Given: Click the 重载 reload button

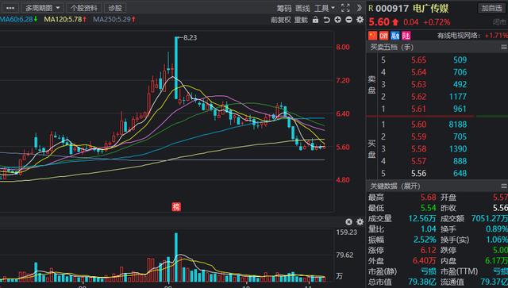Looking at the screenshot, I should point(301,20).
